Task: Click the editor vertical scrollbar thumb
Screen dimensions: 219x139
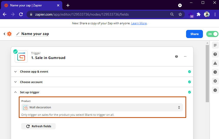Action: (x=208, y=73)
